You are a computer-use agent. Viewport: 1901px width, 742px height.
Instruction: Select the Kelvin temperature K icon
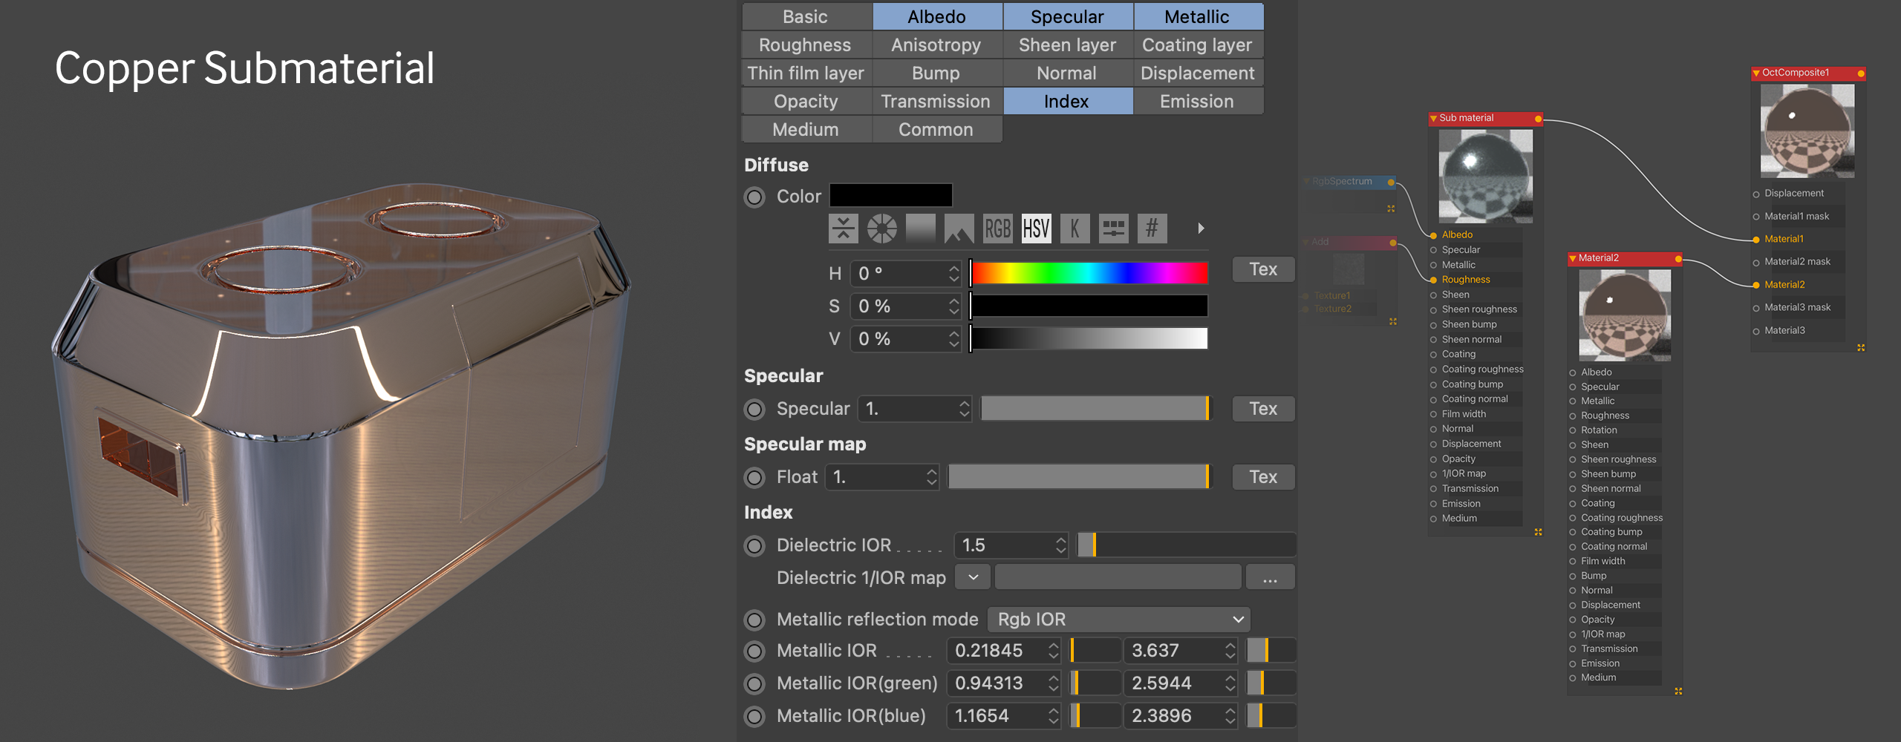[1075, 229]
